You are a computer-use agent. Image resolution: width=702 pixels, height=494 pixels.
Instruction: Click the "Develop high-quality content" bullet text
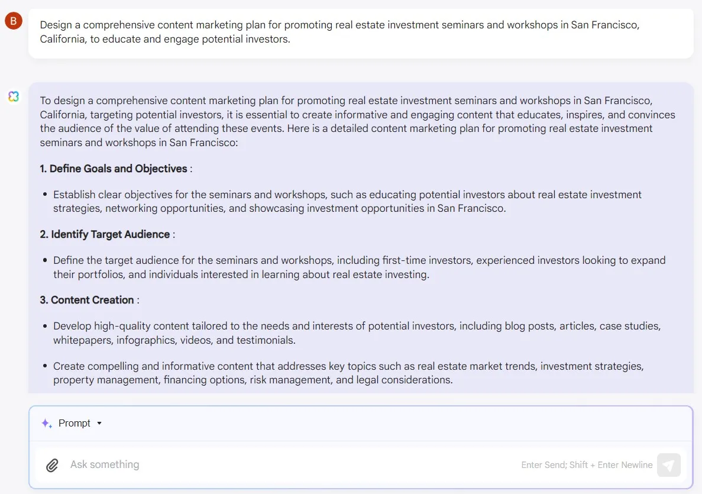pos(357,332)
